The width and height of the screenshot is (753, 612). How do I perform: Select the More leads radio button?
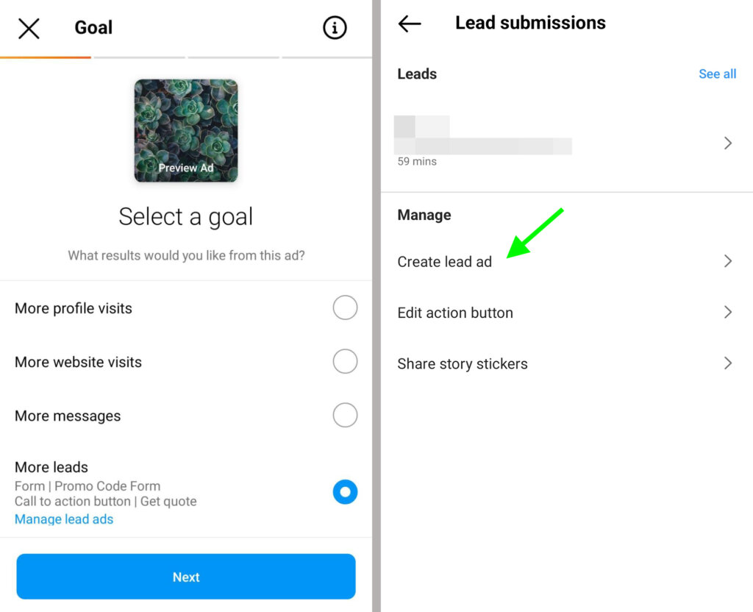pyautogui.click(x=345, y=491)
